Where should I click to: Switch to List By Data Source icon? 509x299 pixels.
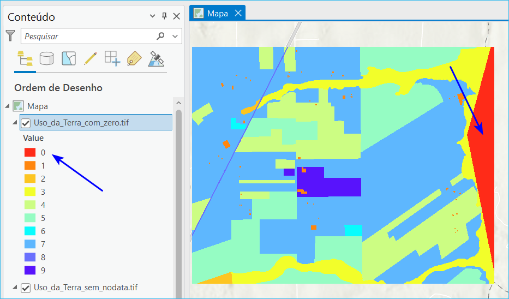pos(46,59)
